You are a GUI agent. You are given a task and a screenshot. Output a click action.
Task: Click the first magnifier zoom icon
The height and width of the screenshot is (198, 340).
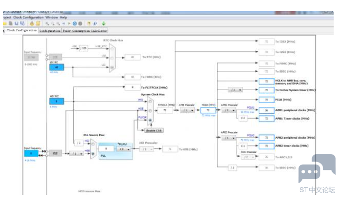click(47, 23)
